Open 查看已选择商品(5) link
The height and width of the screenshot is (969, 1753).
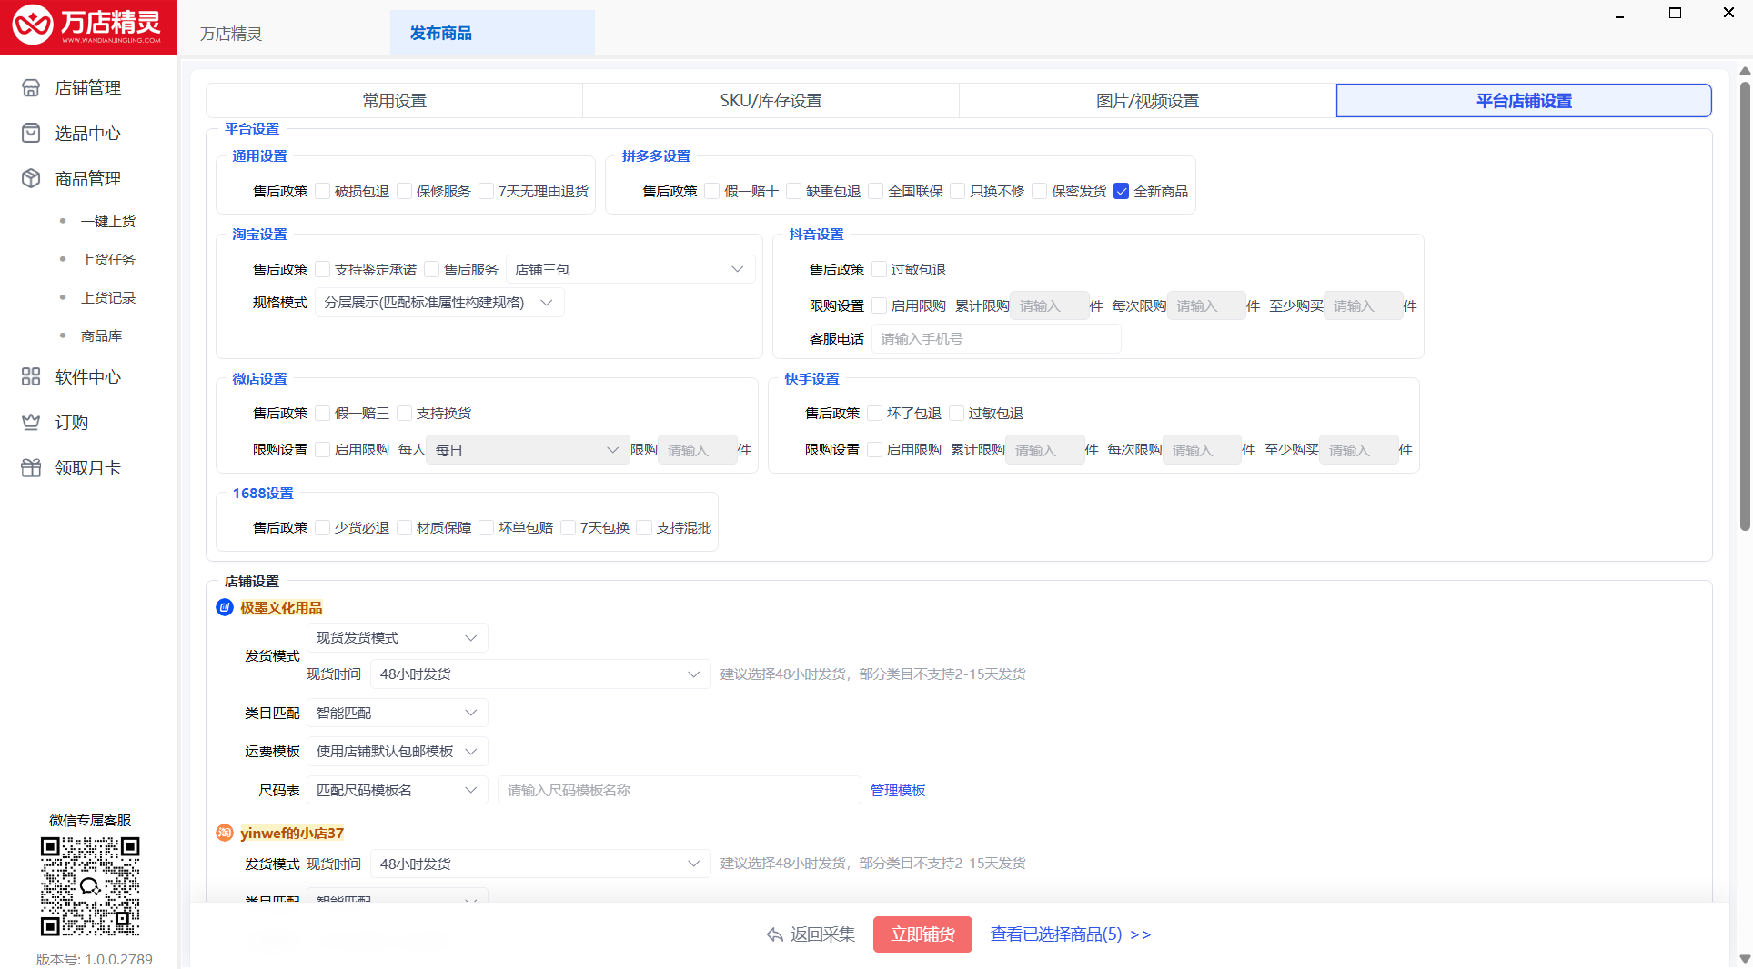(1071, 934)
